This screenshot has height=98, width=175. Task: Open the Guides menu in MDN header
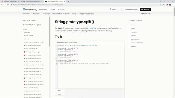click(52, 10)
